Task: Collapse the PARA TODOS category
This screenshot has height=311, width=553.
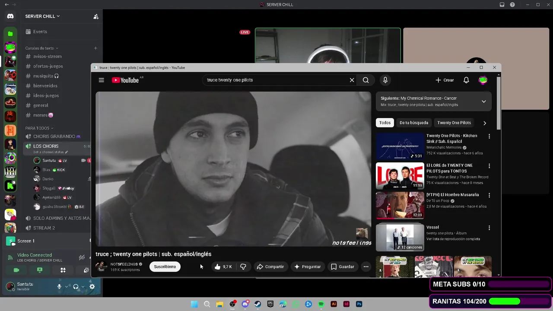Action: 39,128
